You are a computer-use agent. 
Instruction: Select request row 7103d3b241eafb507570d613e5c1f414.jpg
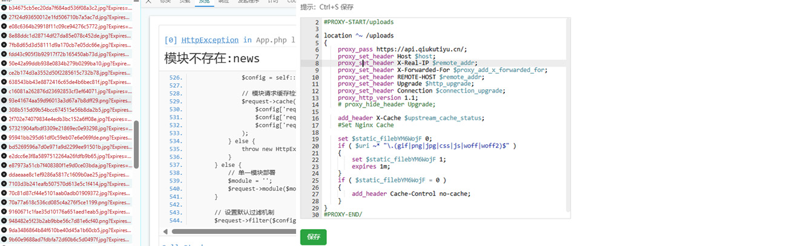coord(65,184)
